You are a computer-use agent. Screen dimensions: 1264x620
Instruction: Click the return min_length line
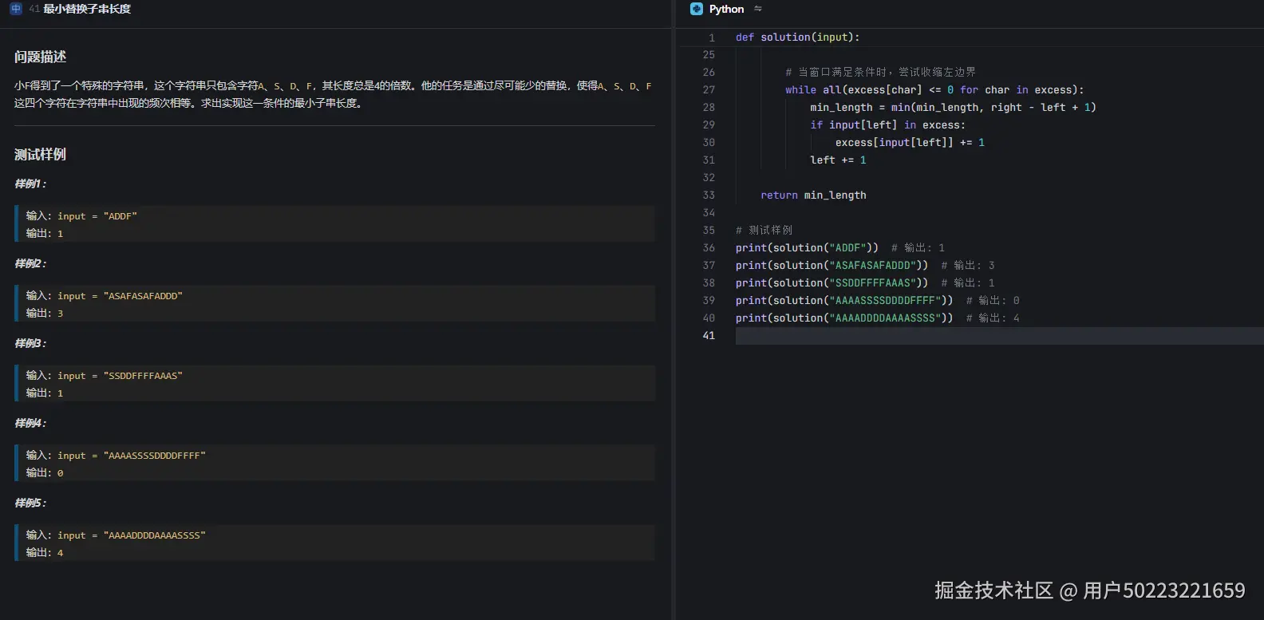tap(813, 195)
